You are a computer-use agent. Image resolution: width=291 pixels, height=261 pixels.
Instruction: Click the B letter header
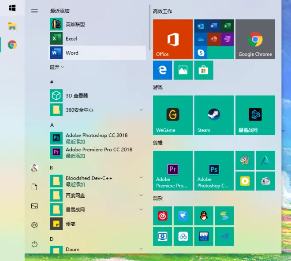coord(52,168)
